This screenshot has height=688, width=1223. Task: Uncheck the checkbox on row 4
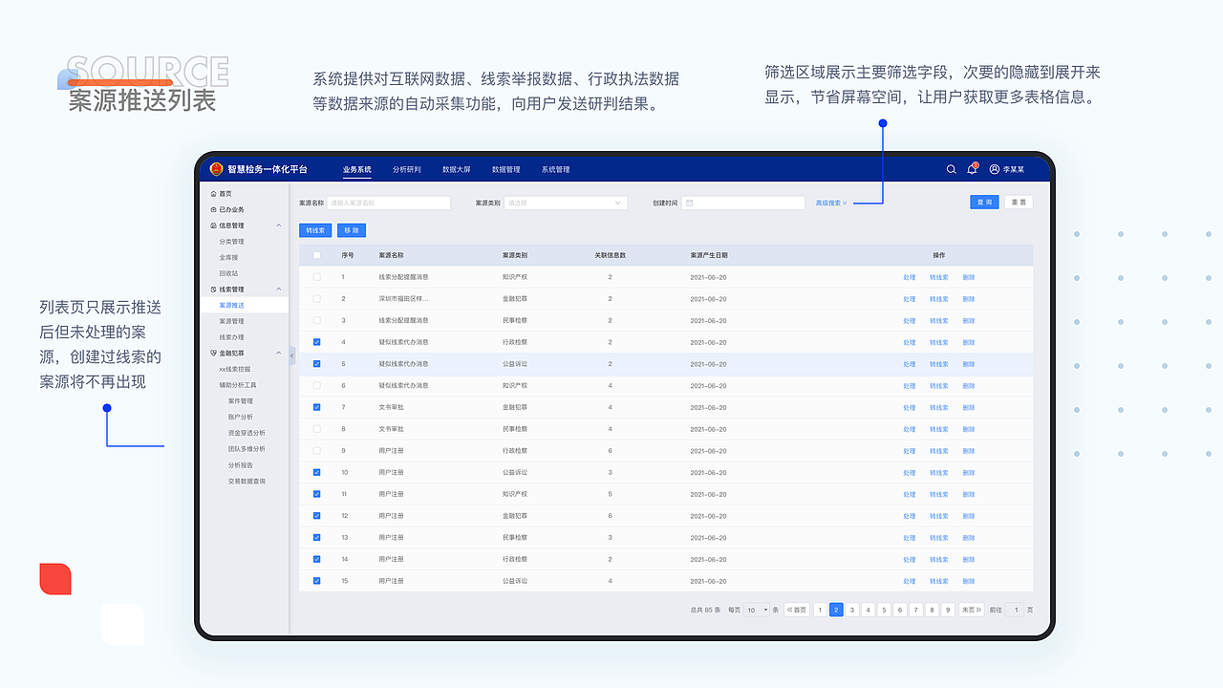click(318, 342)
